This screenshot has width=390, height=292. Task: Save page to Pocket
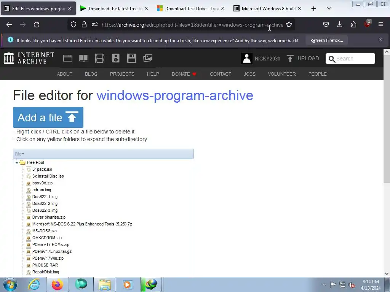pos(326,25)
